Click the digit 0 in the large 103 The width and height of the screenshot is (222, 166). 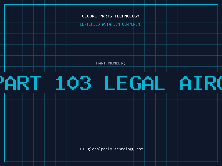tap(73, 83)
